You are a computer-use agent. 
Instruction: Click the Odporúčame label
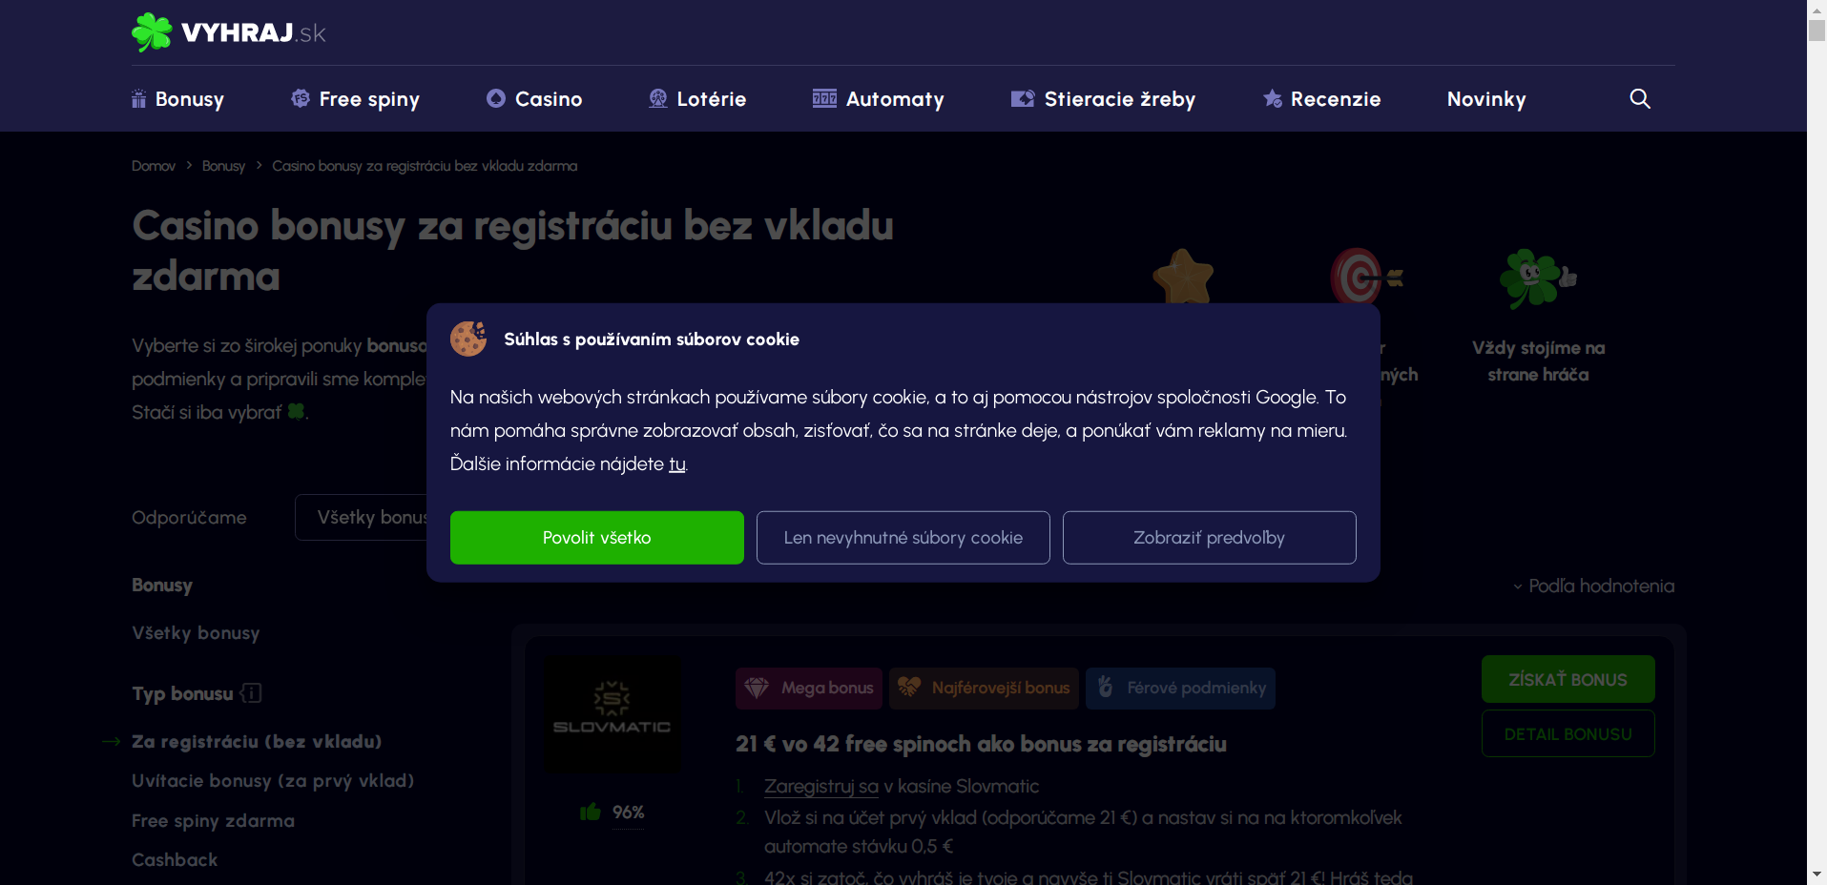[189, 518]
